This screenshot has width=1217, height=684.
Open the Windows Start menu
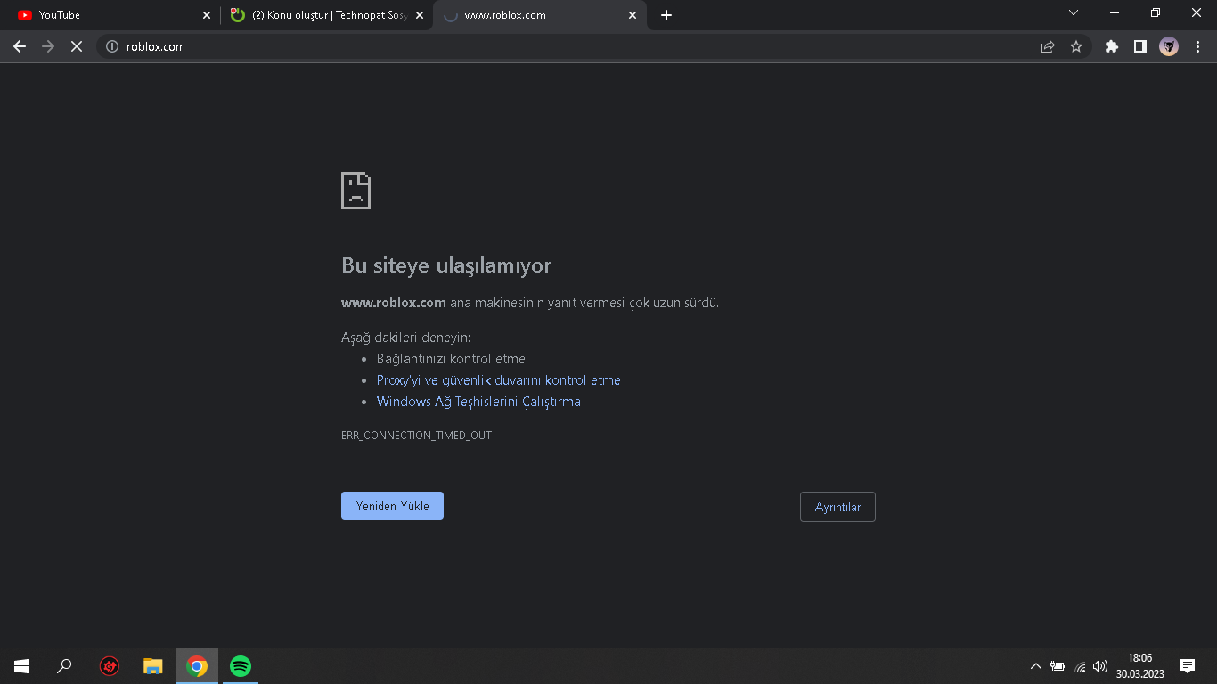(x=21, y=666)
